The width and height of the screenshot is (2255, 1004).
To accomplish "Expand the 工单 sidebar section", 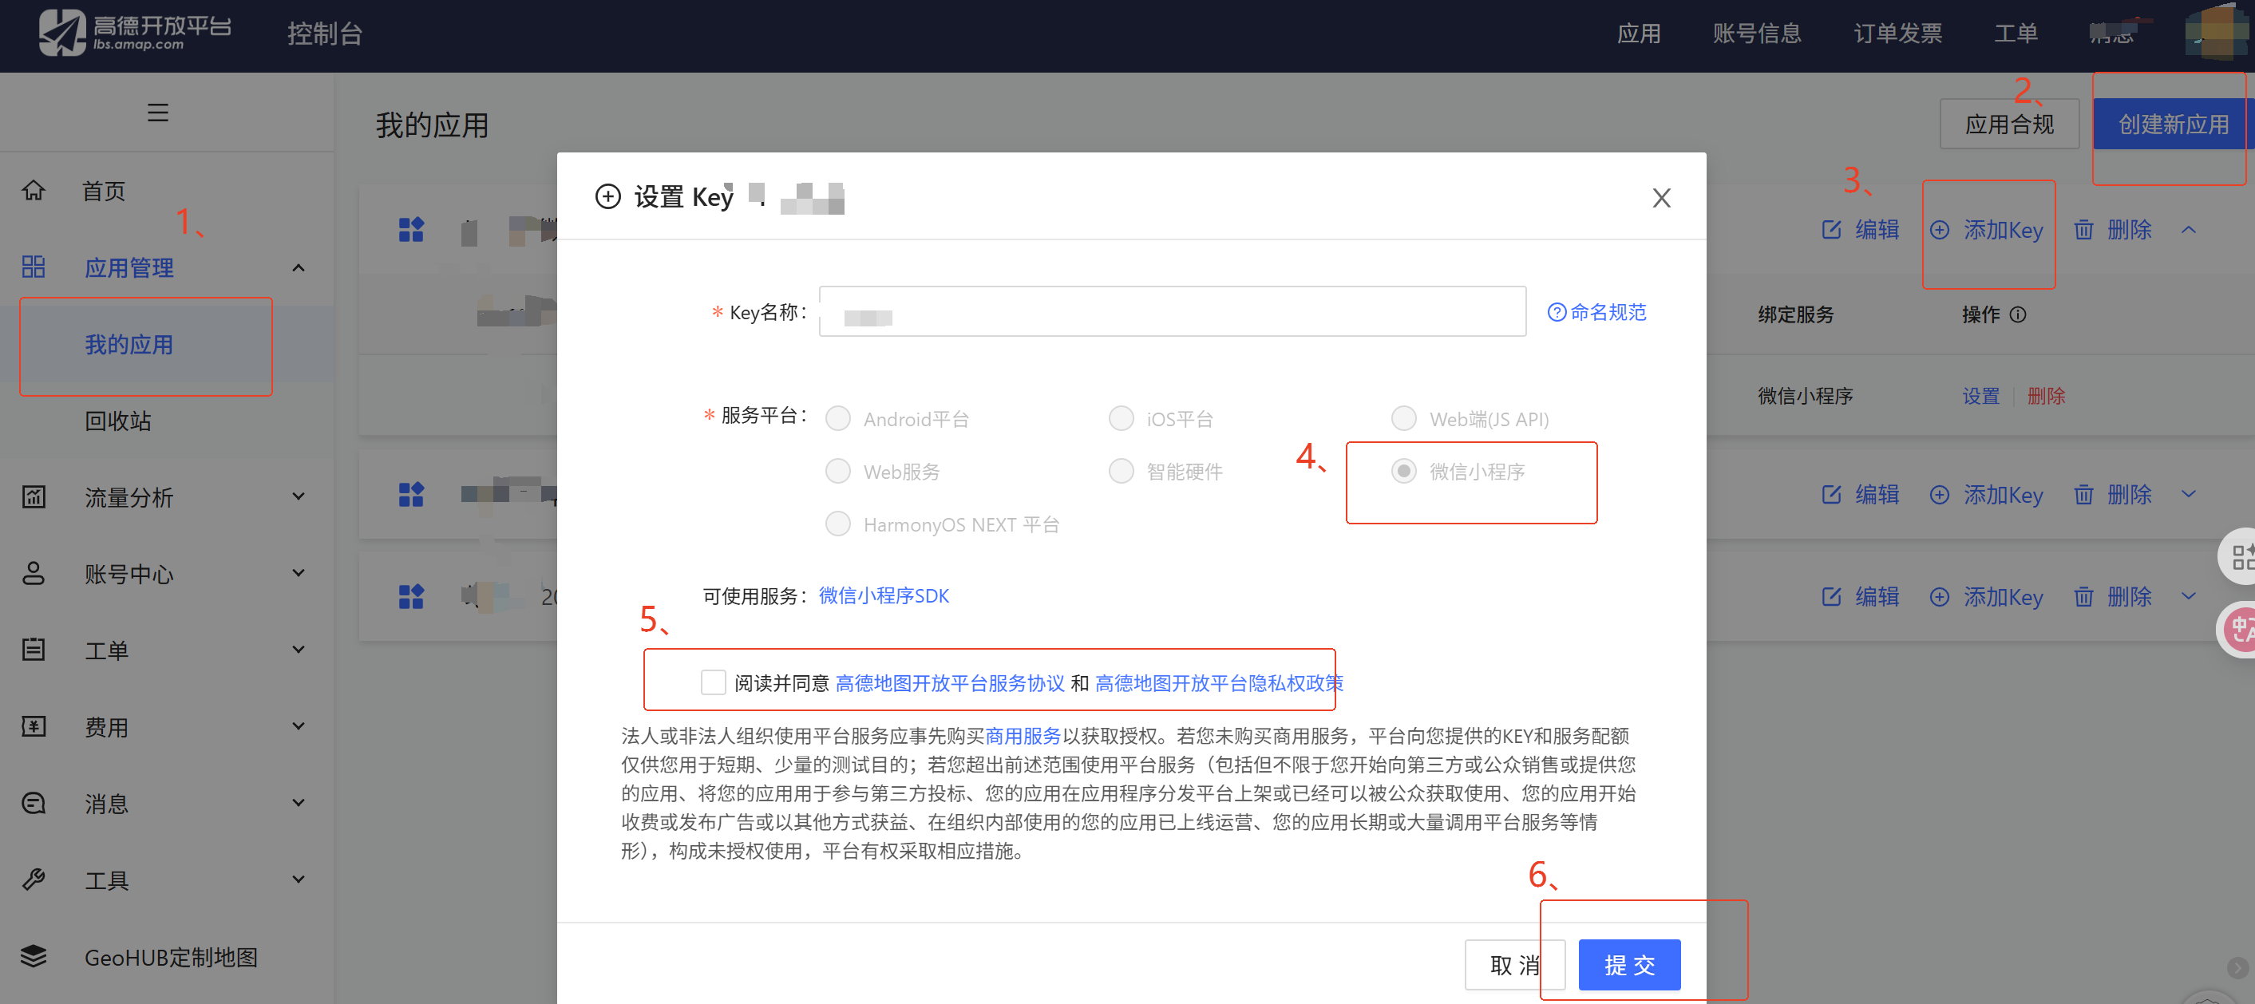I will pos(299,649).
